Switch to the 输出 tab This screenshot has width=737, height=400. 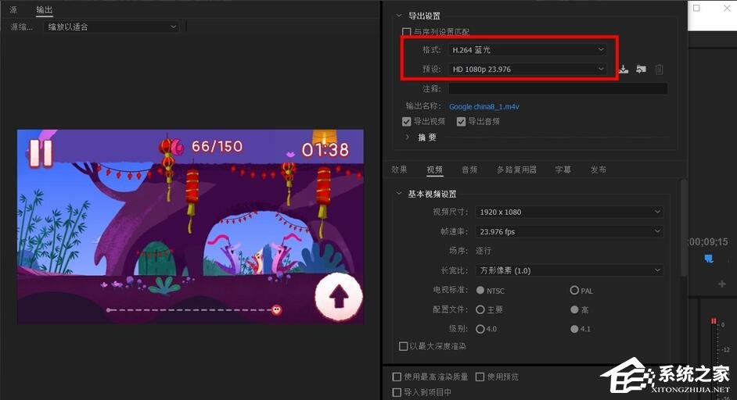point(45,10)
